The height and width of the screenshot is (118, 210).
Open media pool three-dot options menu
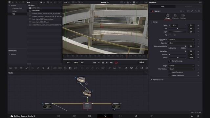click(60, 2)
